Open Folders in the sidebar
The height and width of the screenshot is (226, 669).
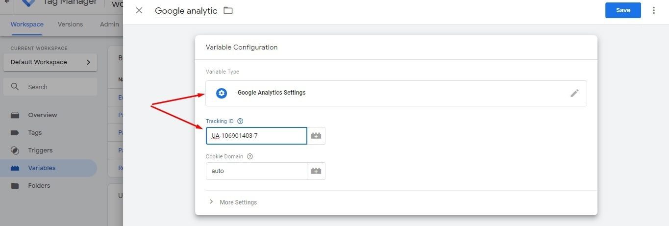49,186
